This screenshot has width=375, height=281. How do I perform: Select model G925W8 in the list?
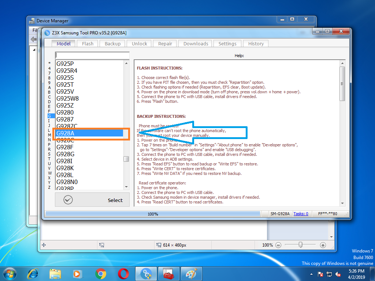[89, 98]
